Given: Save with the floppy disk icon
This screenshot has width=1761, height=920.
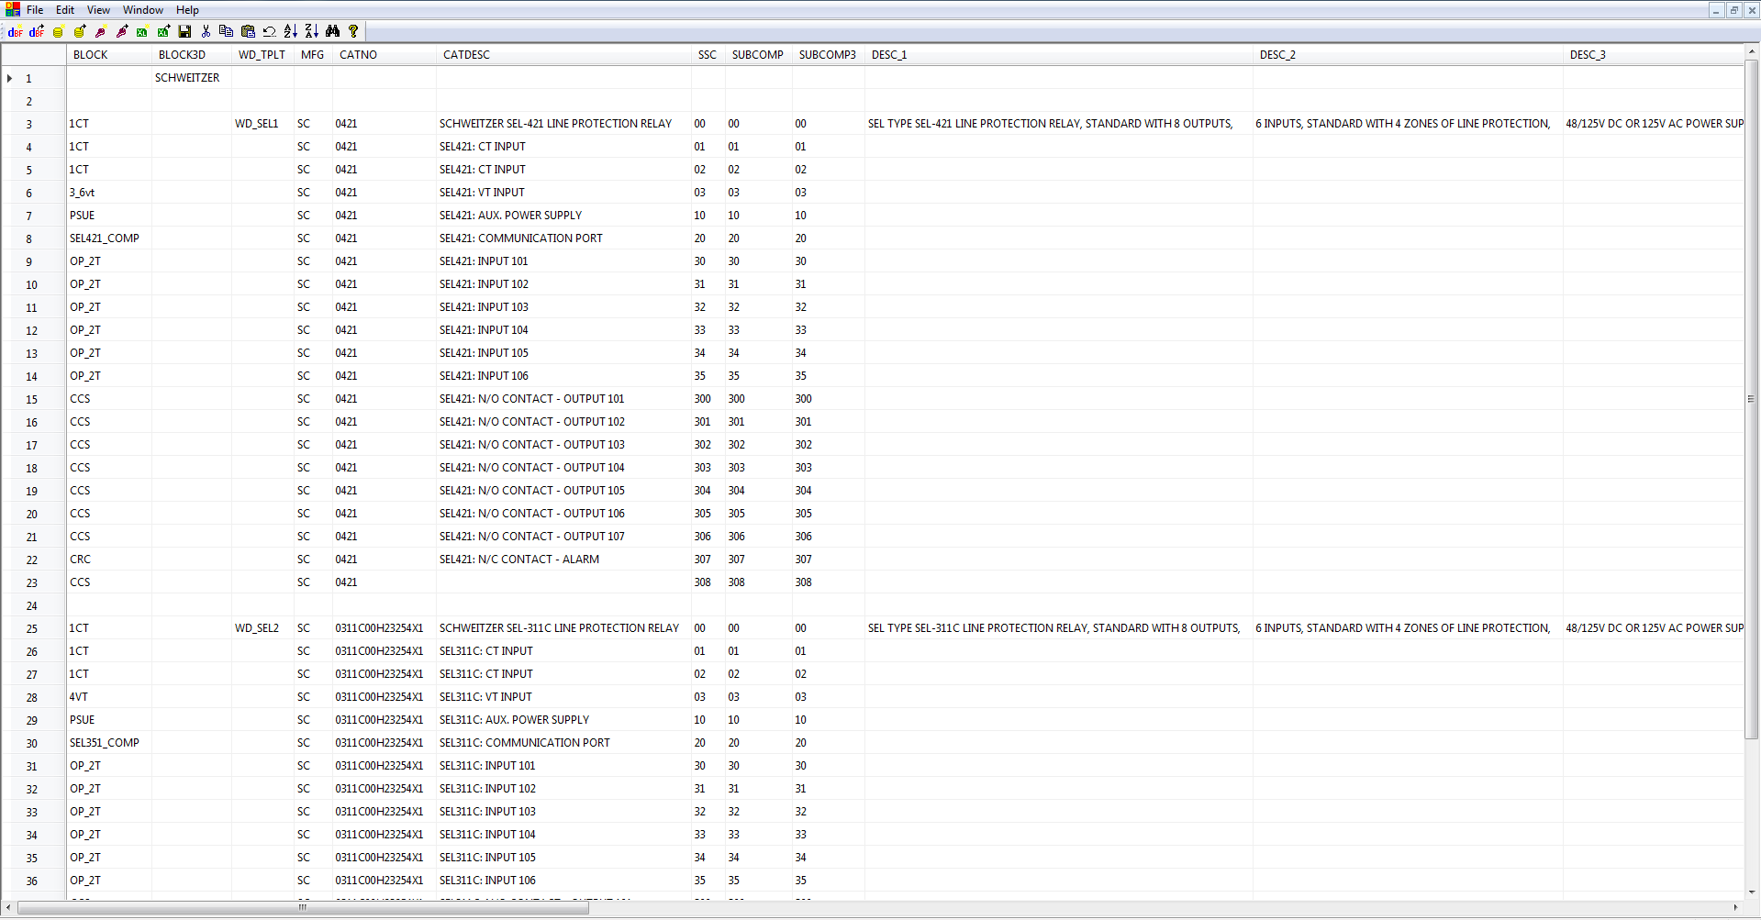Looking at the screenshot, I should click(184, 31).
